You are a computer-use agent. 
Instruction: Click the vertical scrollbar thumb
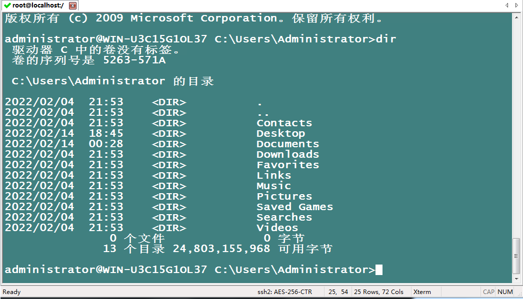(517, 255)
